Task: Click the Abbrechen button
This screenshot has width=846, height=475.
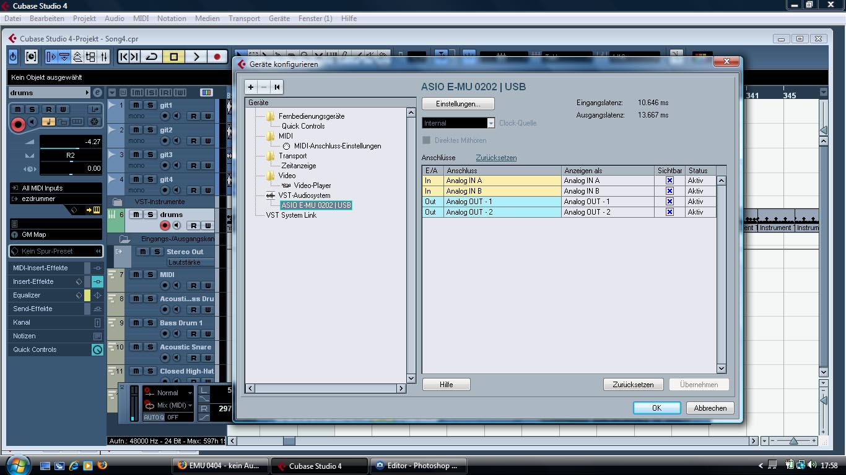Action: click(x=710, y=408)
